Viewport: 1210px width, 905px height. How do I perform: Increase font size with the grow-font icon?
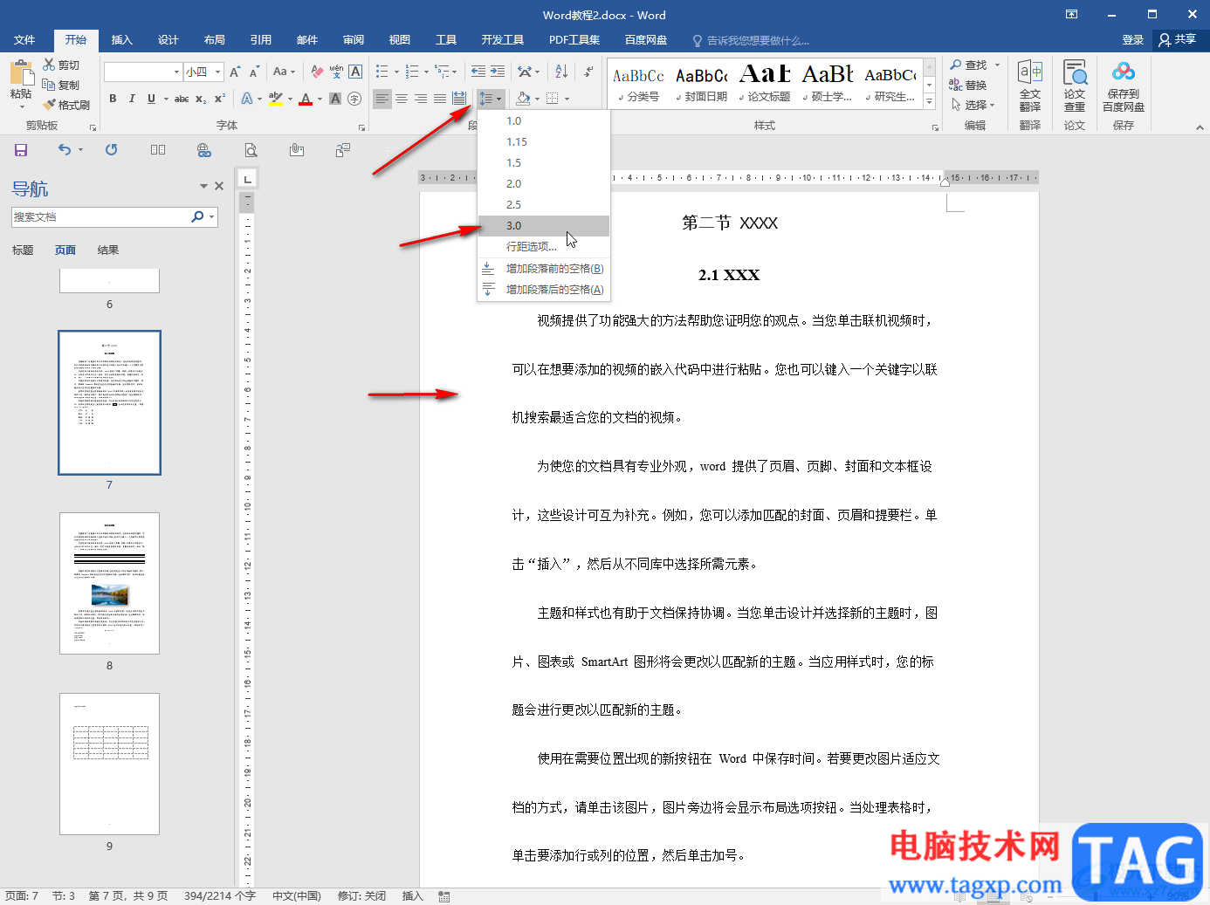(x=235, y=72)
